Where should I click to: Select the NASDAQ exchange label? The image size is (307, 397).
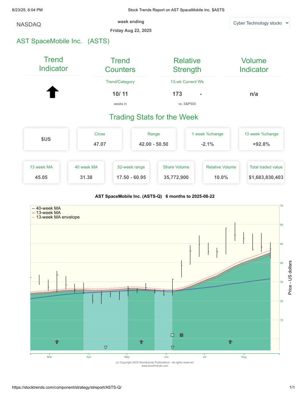(29, 25)
